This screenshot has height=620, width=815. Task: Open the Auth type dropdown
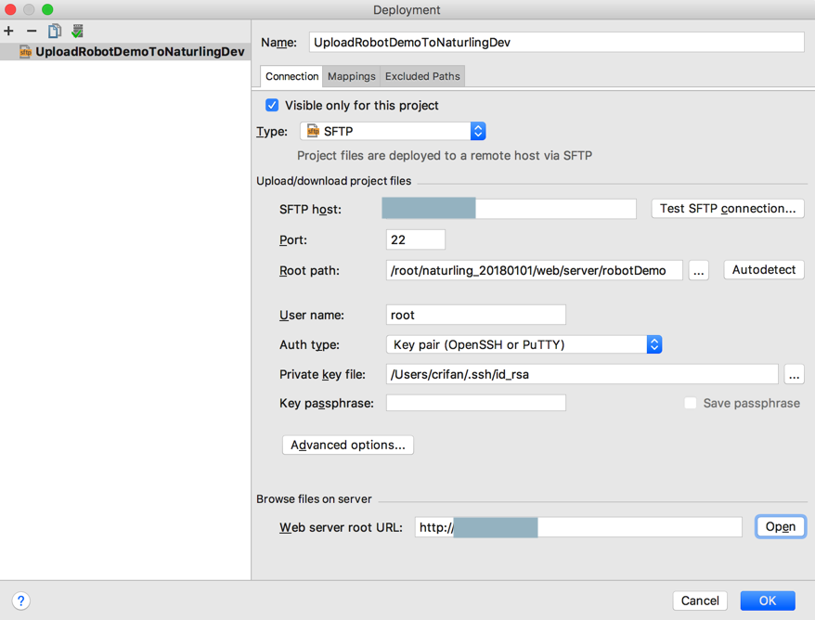(x=524, y=344)
